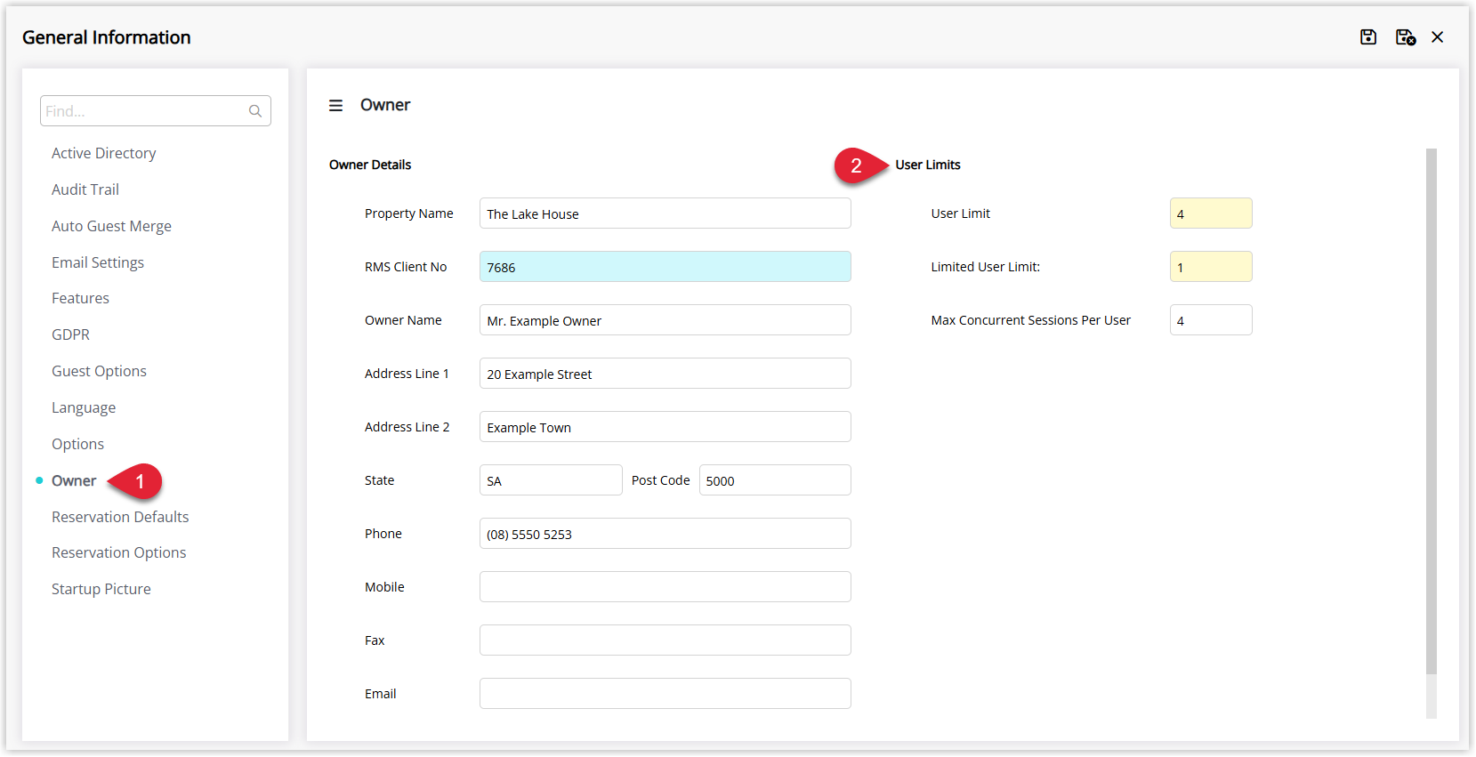Screen dimensions: 1476x757
Task: Click the User Limit value field
Action: [1211, 213]
